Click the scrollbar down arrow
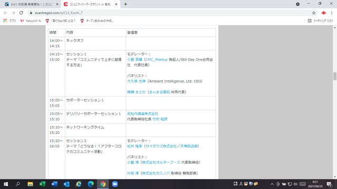This screenshot has width=337, height=189. [335, 177]
